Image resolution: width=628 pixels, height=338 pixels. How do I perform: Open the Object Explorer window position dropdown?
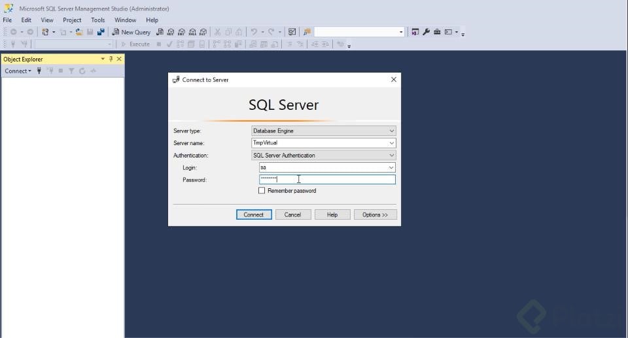[x=103, y=59]
